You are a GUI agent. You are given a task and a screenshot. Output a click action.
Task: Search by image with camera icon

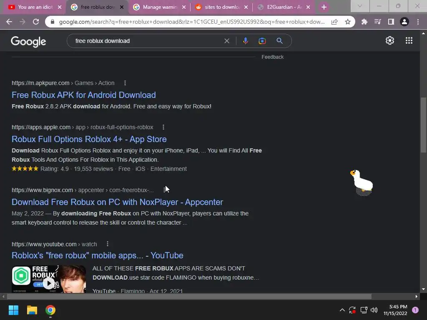click(262, 41)
